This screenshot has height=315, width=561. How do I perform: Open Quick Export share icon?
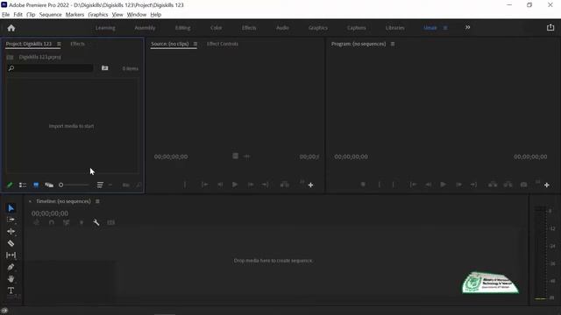pos(550,27)
